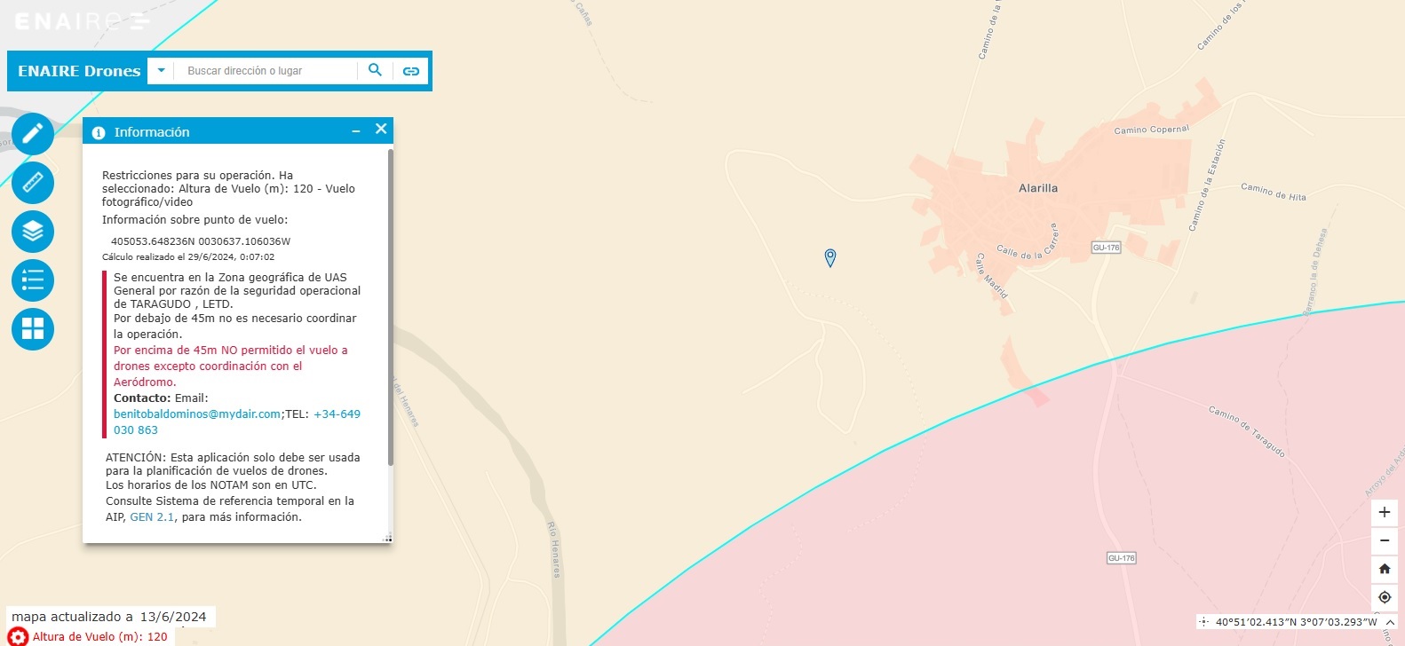Screen dimensions: 1405x646
Task: Go to the home map extent
Action: 1384,569
